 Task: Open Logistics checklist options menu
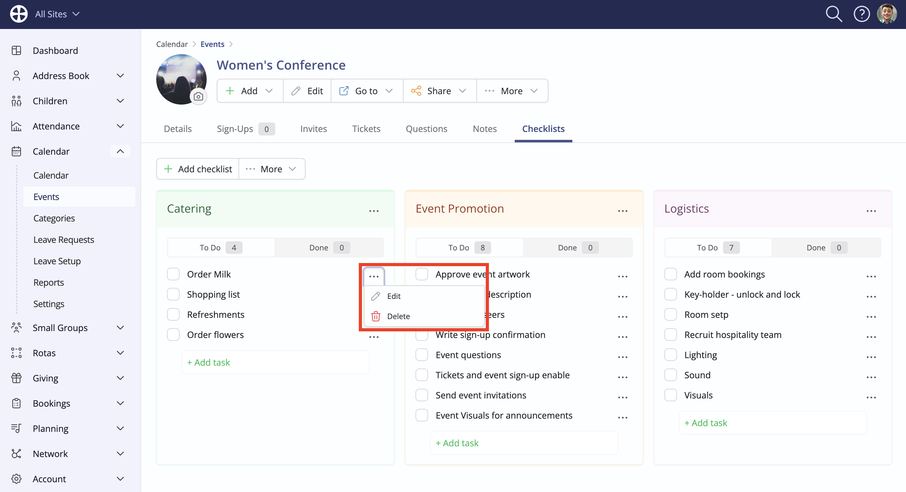pos(871,211)
